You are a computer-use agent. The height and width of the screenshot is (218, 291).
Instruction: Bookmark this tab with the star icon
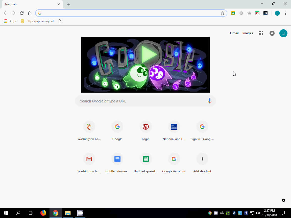click(223, 13)
